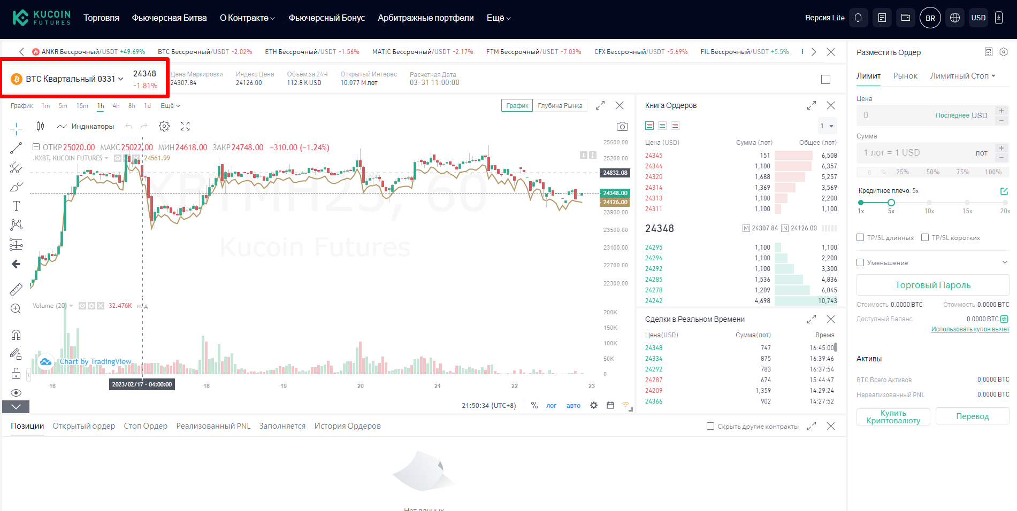The height and width of the screenshot is (511, 1017).
Task: Open the orders document icon in header
Action: pos(882,18)
